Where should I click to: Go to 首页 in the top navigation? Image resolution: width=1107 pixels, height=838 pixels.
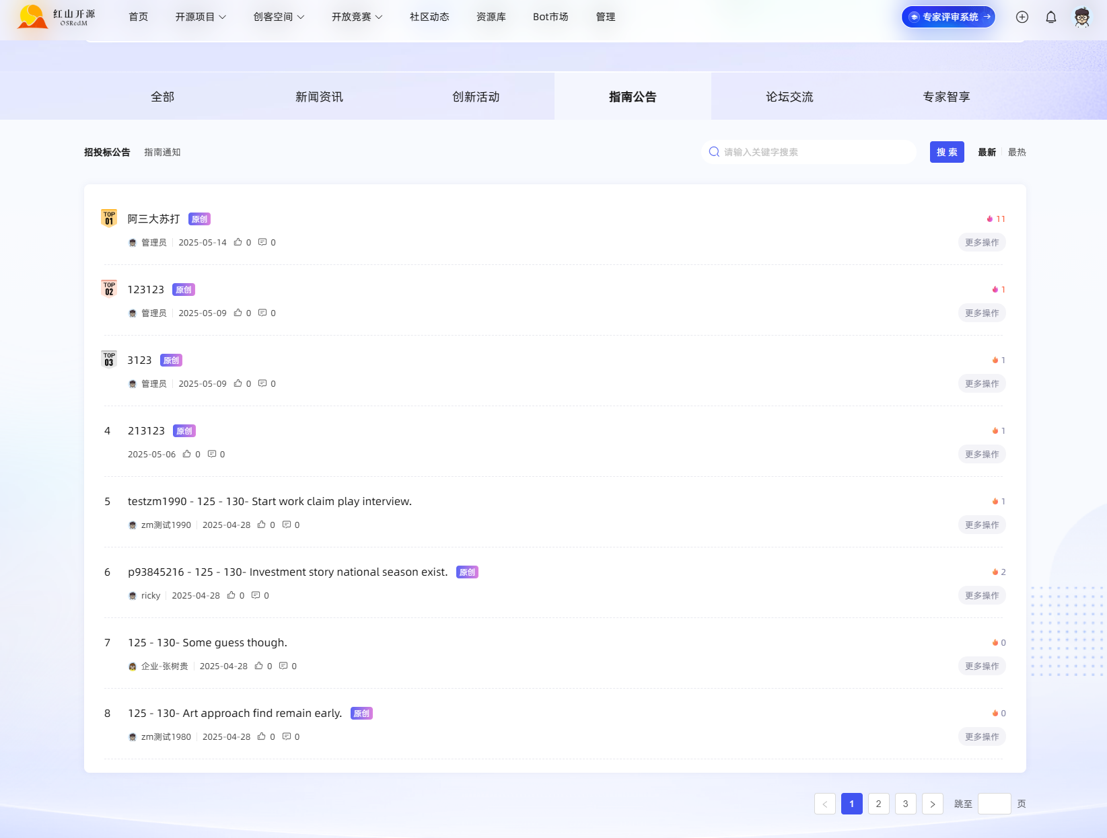(x=138, y=17)
